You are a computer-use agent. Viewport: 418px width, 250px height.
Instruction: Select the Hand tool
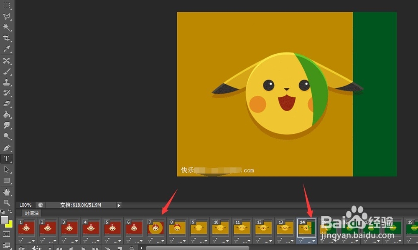7,192
